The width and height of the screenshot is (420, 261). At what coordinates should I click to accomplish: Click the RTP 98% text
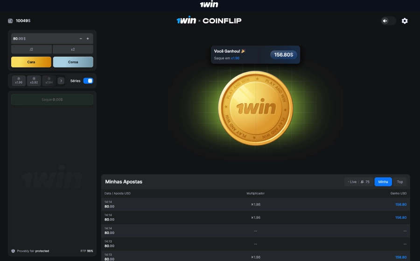(87, 251)
